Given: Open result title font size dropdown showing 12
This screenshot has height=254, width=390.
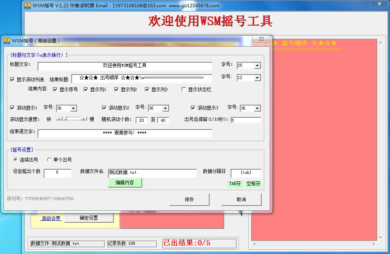Looking at the screenshot, I should (257, 78).
